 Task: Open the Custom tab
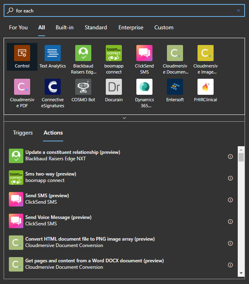point(164,28)
